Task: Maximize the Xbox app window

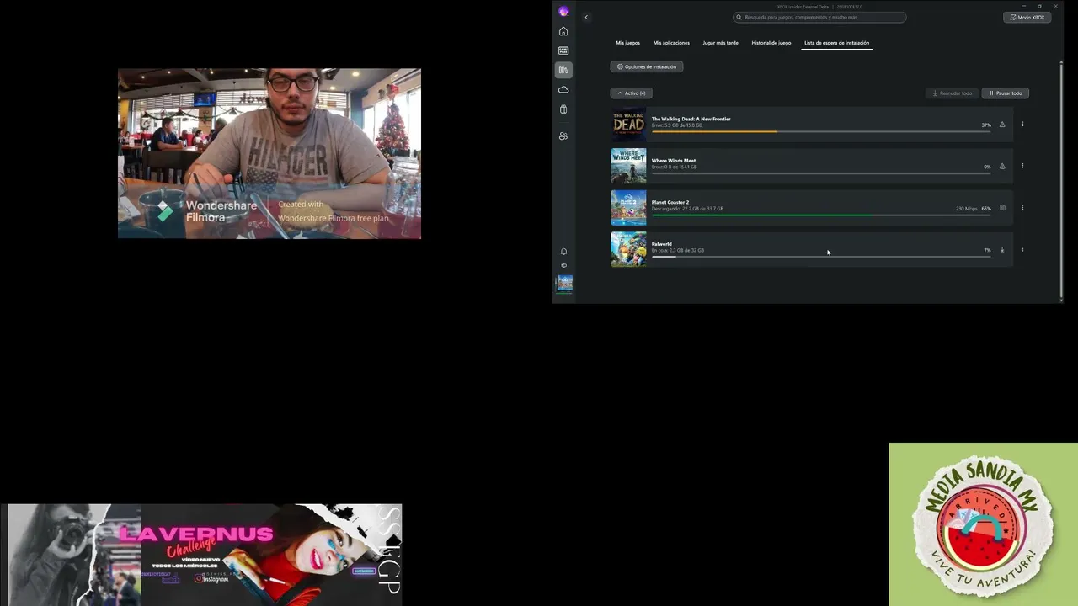Action: (x=1040, y=6)
